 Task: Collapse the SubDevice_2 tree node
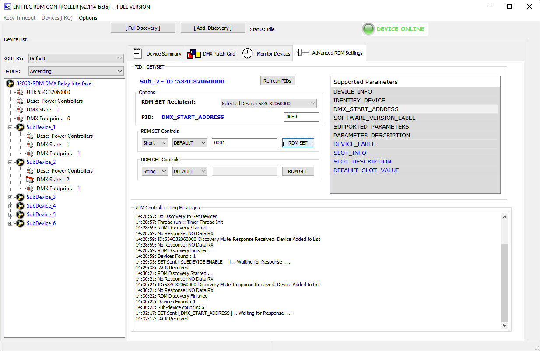click(x=11, y=162)
